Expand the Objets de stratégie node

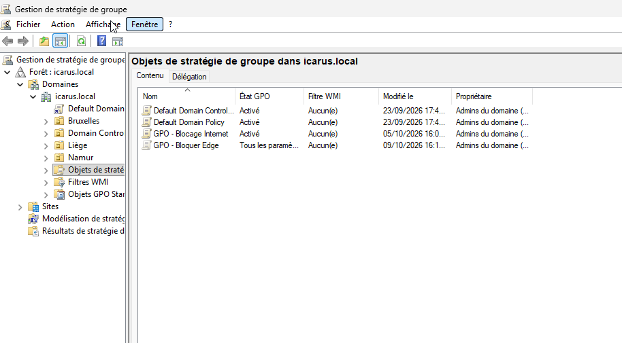coord(46,170)
